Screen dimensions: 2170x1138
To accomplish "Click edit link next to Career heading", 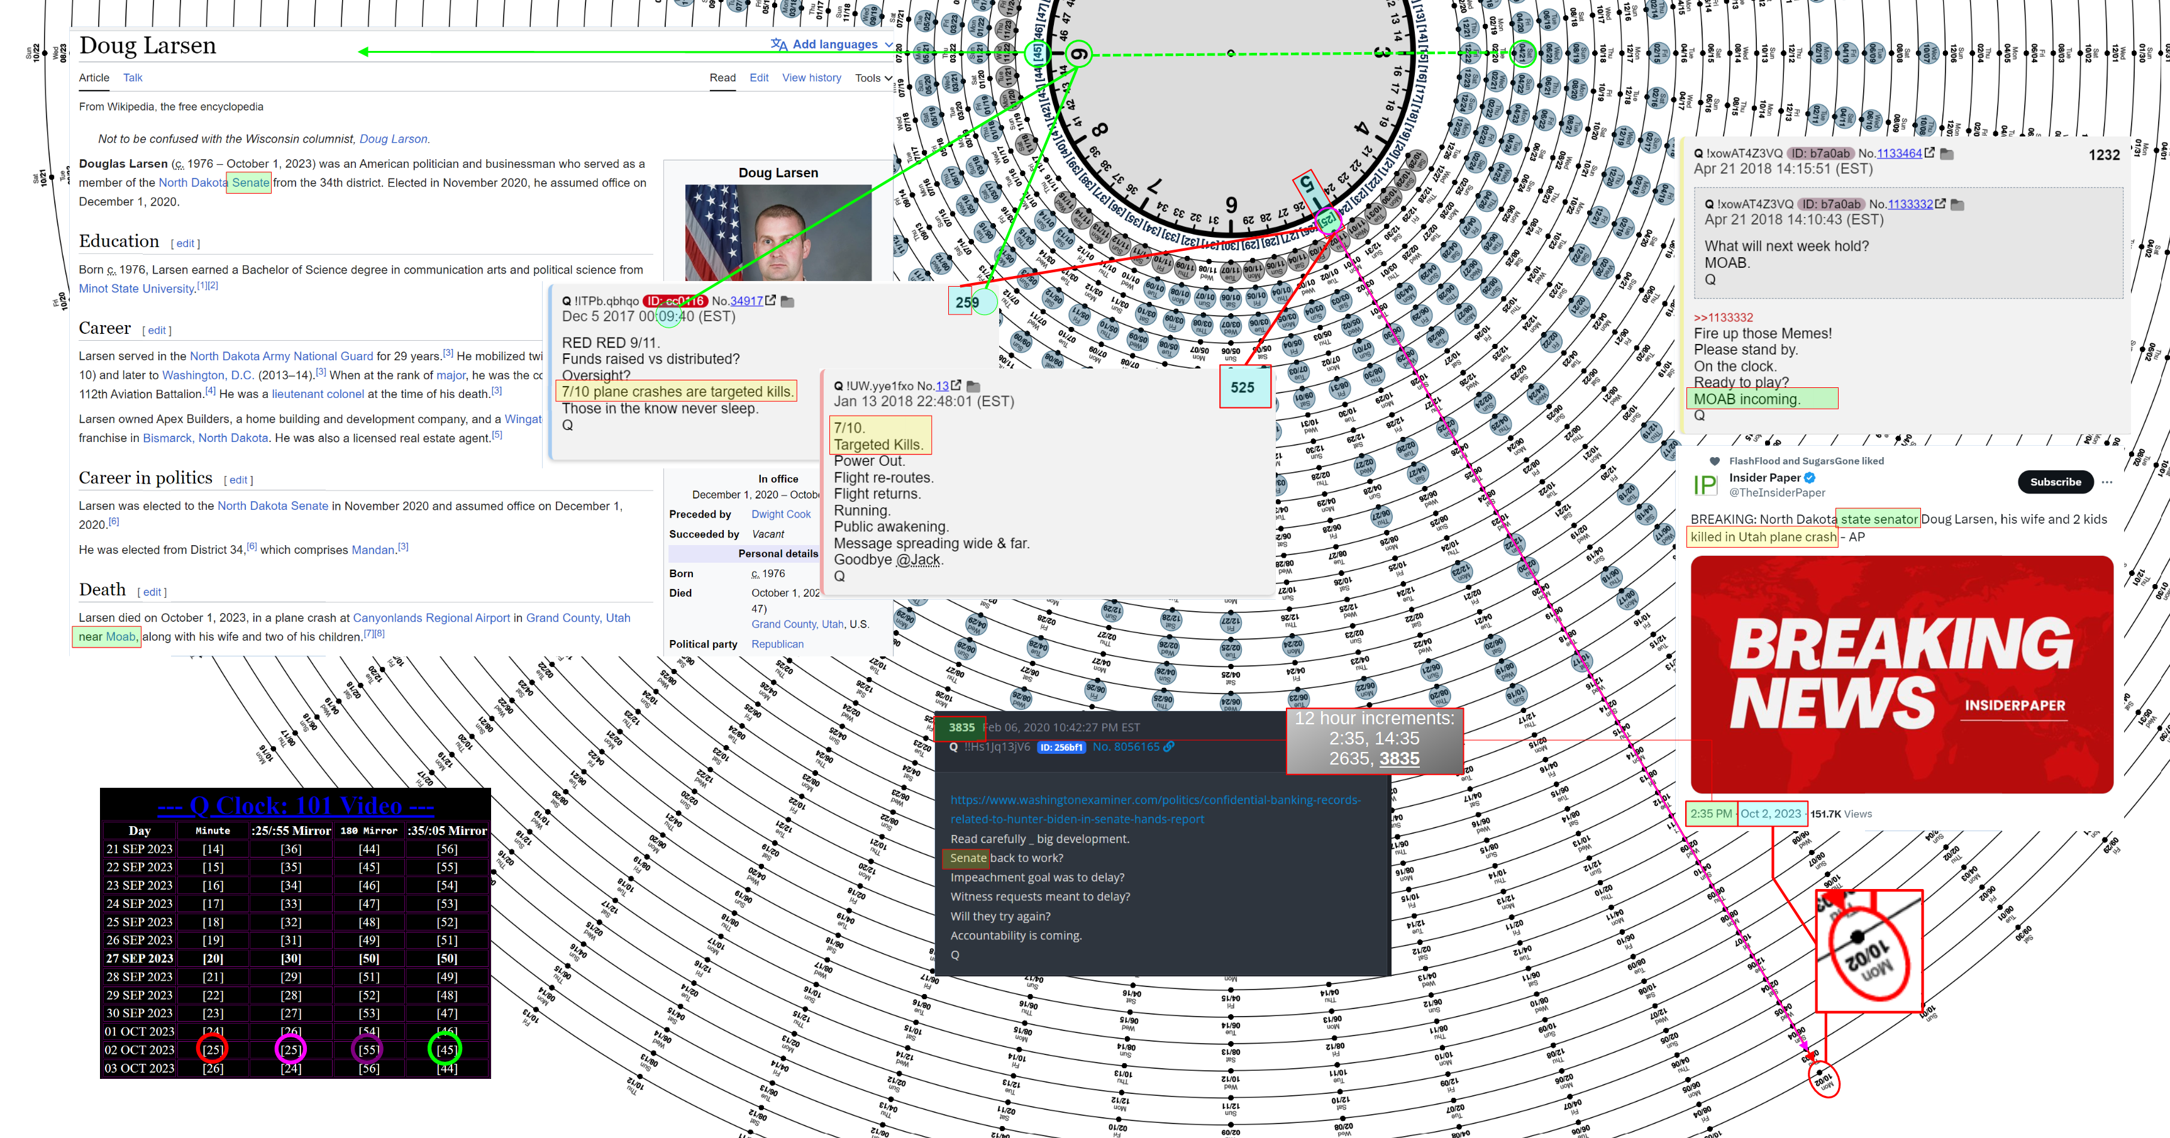I will 157,330.
